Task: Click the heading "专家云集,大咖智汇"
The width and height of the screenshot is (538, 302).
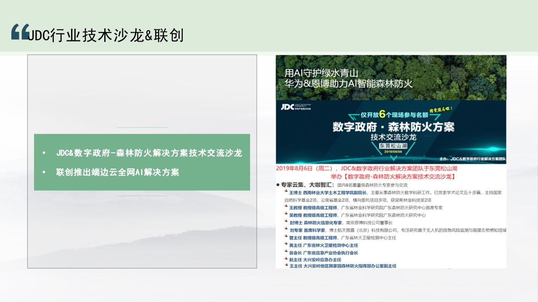Action: 308,185
